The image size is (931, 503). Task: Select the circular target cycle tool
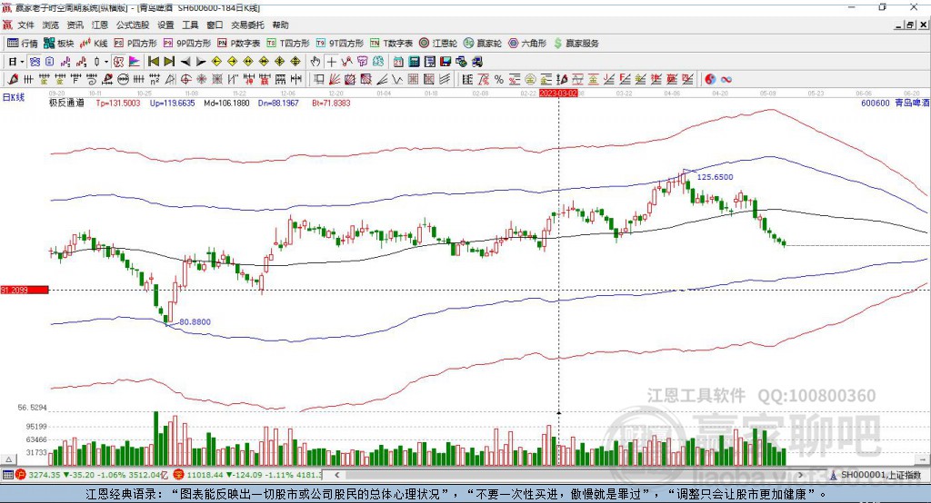click(x=185, y=80)
